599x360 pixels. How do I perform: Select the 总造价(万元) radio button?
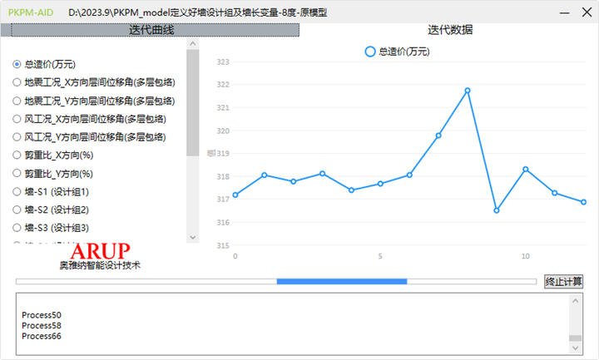[17, 64]
